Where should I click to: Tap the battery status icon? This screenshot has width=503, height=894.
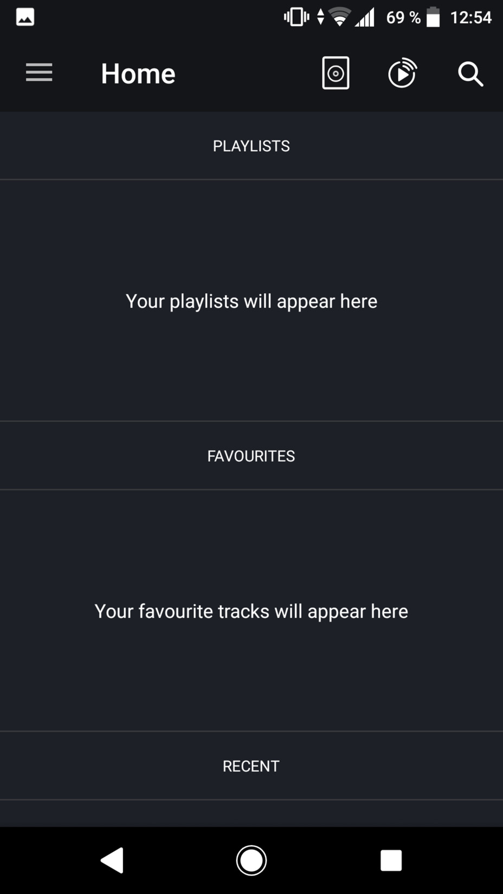coord(433,17)
